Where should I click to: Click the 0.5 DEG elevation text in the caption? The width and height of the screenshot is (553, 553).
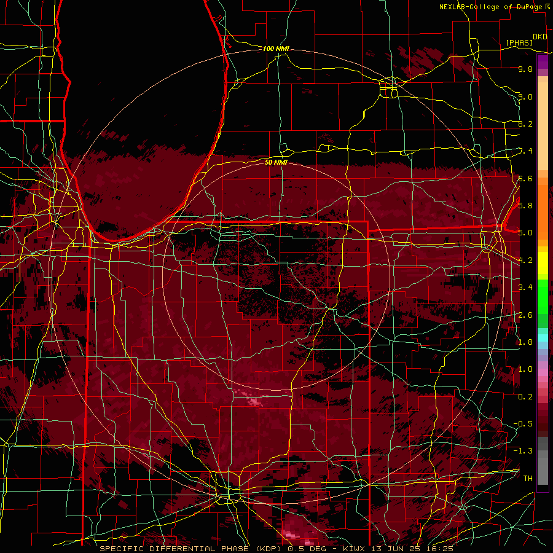pos(307,549)
